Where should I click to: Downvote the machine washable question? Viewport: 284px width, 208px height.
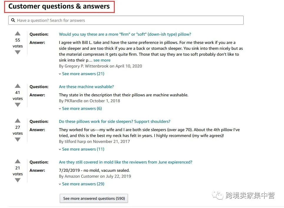click(x=17, y=104)
